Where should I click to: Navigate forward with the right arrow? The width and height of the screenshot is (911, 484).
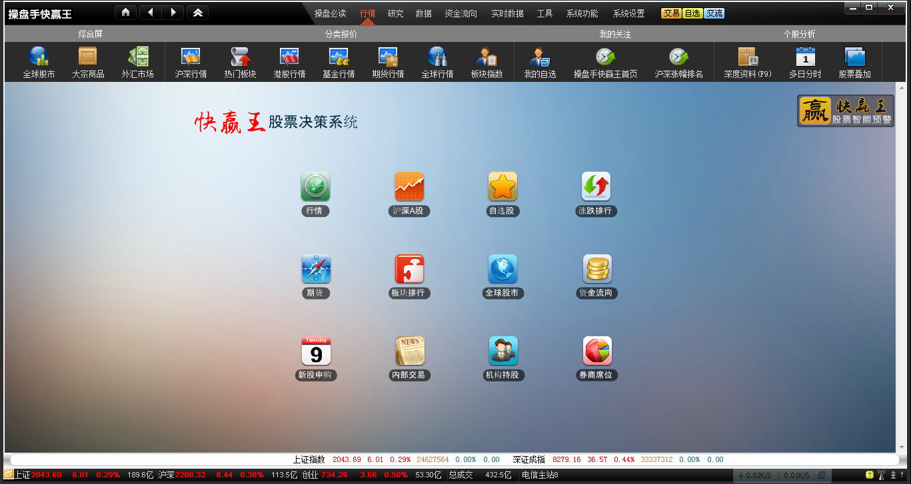[173, 13]
